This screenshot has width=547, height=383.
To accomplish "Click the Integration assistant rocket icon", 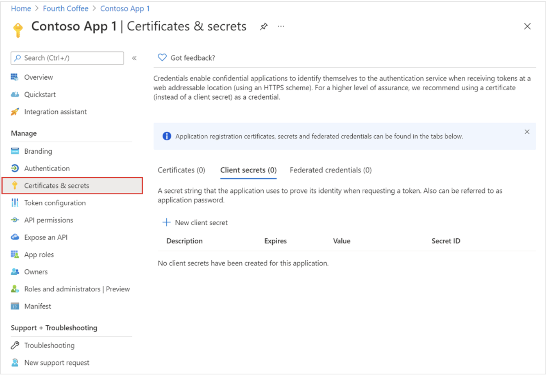I will click(x=15, y=112).
